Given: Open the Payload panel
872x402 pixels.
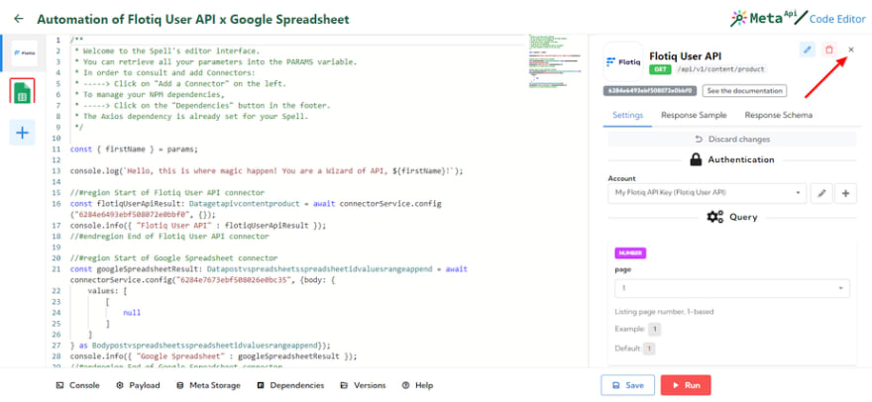Looking at the screenshot, I should [x=138, y=385].
